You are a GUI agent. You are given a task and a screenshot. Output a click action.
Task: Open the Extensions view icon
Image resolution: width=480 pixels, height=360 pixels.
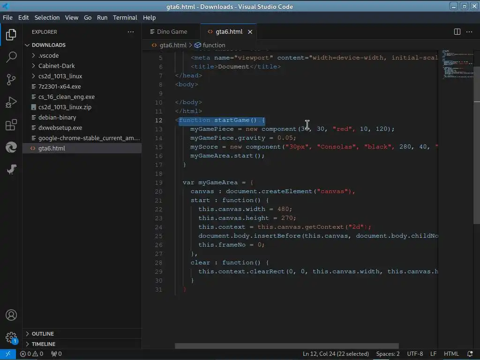pyautogui.click(x=11, y=125)
